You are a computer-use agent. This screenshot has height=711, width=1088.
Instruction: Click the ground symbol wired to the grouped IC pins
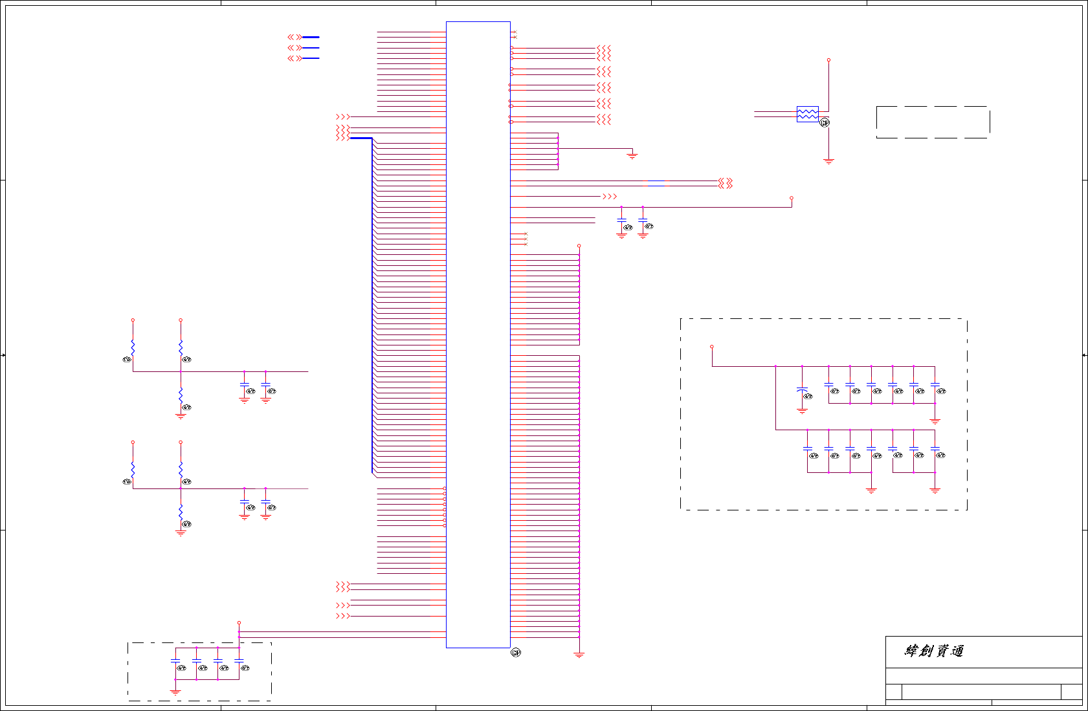632,155
